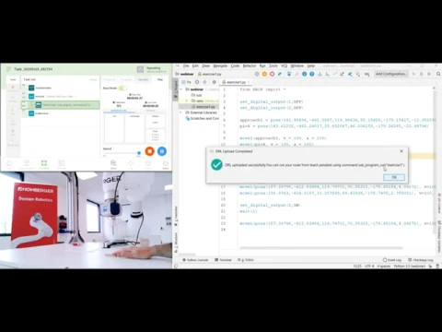Click the home icon in pendant bottom bar
Screen dimensions: 442x332
point(9,163)
